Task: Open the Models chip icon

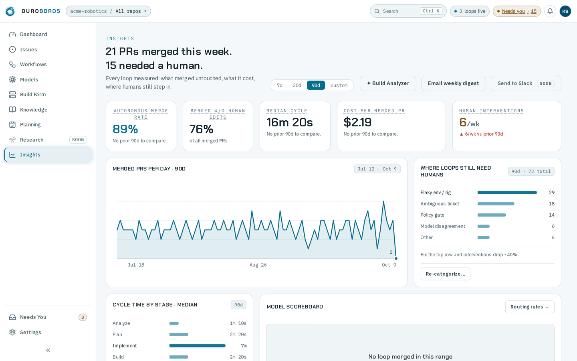Action: [12, 79]
